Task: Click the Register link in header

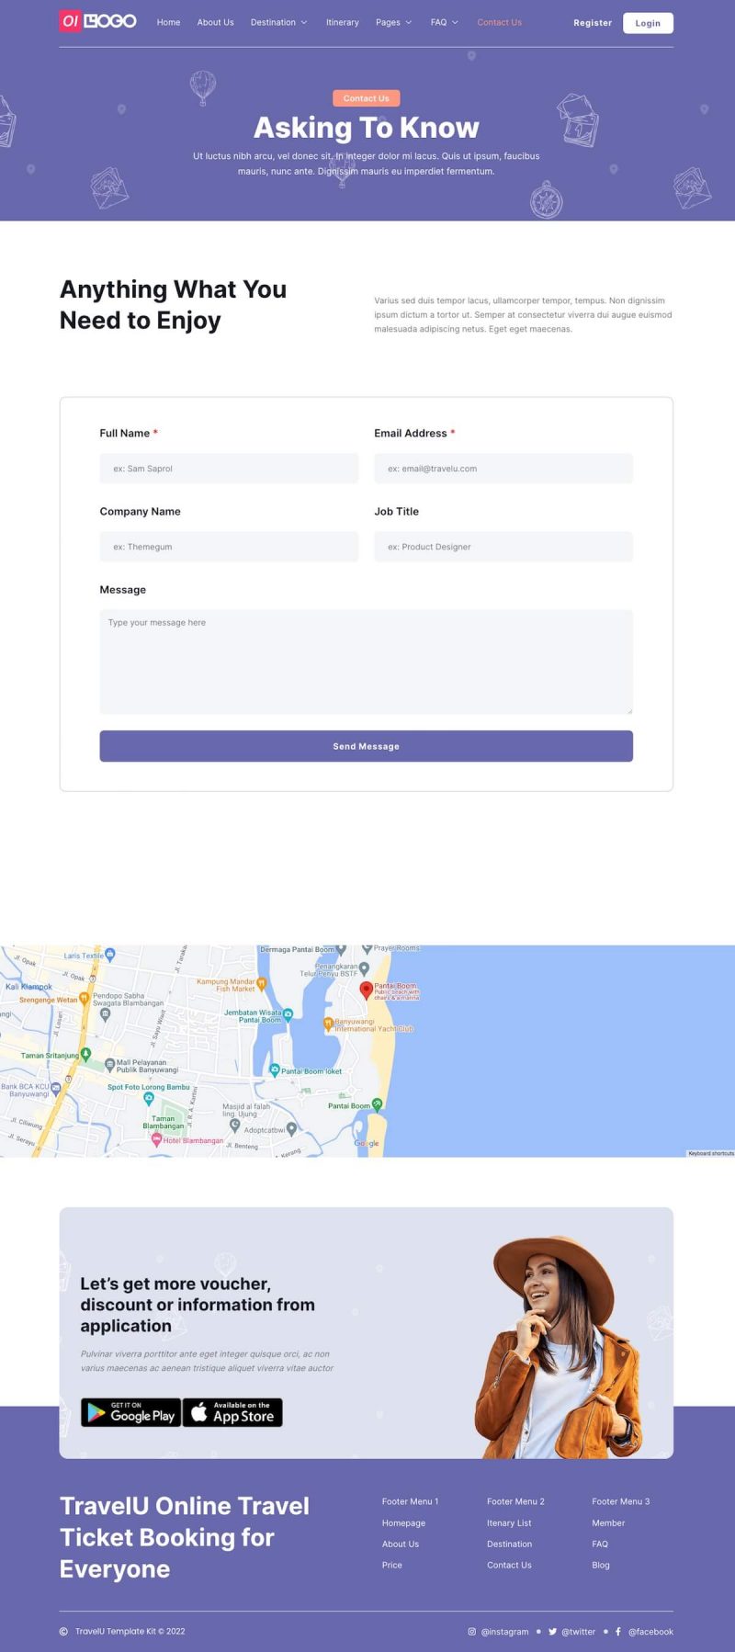Action: point(592,23)
